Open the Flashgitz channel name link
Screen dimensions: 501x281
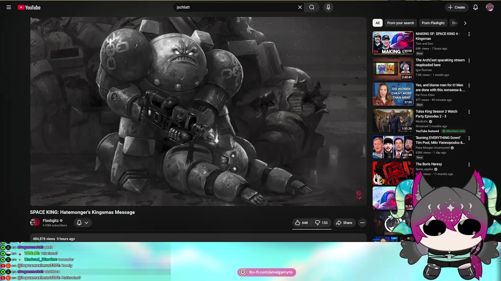pos(50,221)
